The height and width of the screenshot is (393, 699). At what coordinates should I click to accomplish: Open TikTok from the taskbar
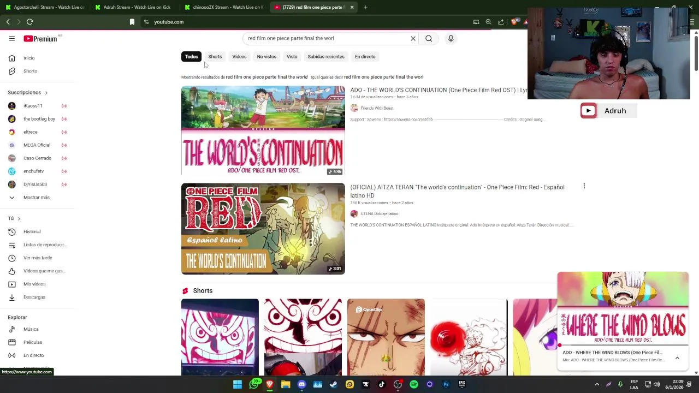(382, 384)
